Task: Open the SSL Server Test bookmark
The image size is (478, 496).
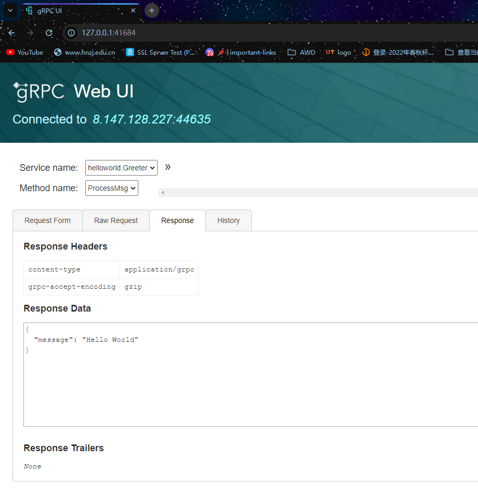Action: click(161, 53)
